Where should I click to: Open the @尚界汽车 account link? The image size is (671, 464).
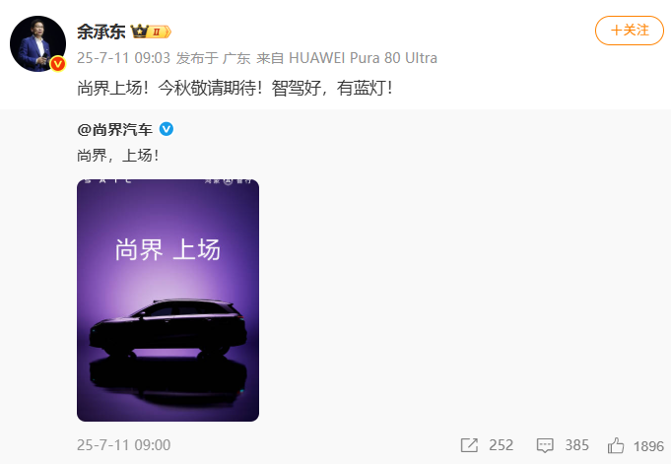pyautogui.click(x=114, y=129)
